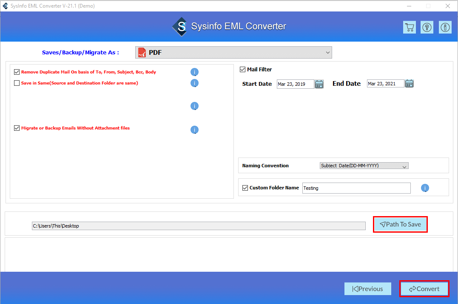Click info icon beside Remove Duplicate Mail

194,72
